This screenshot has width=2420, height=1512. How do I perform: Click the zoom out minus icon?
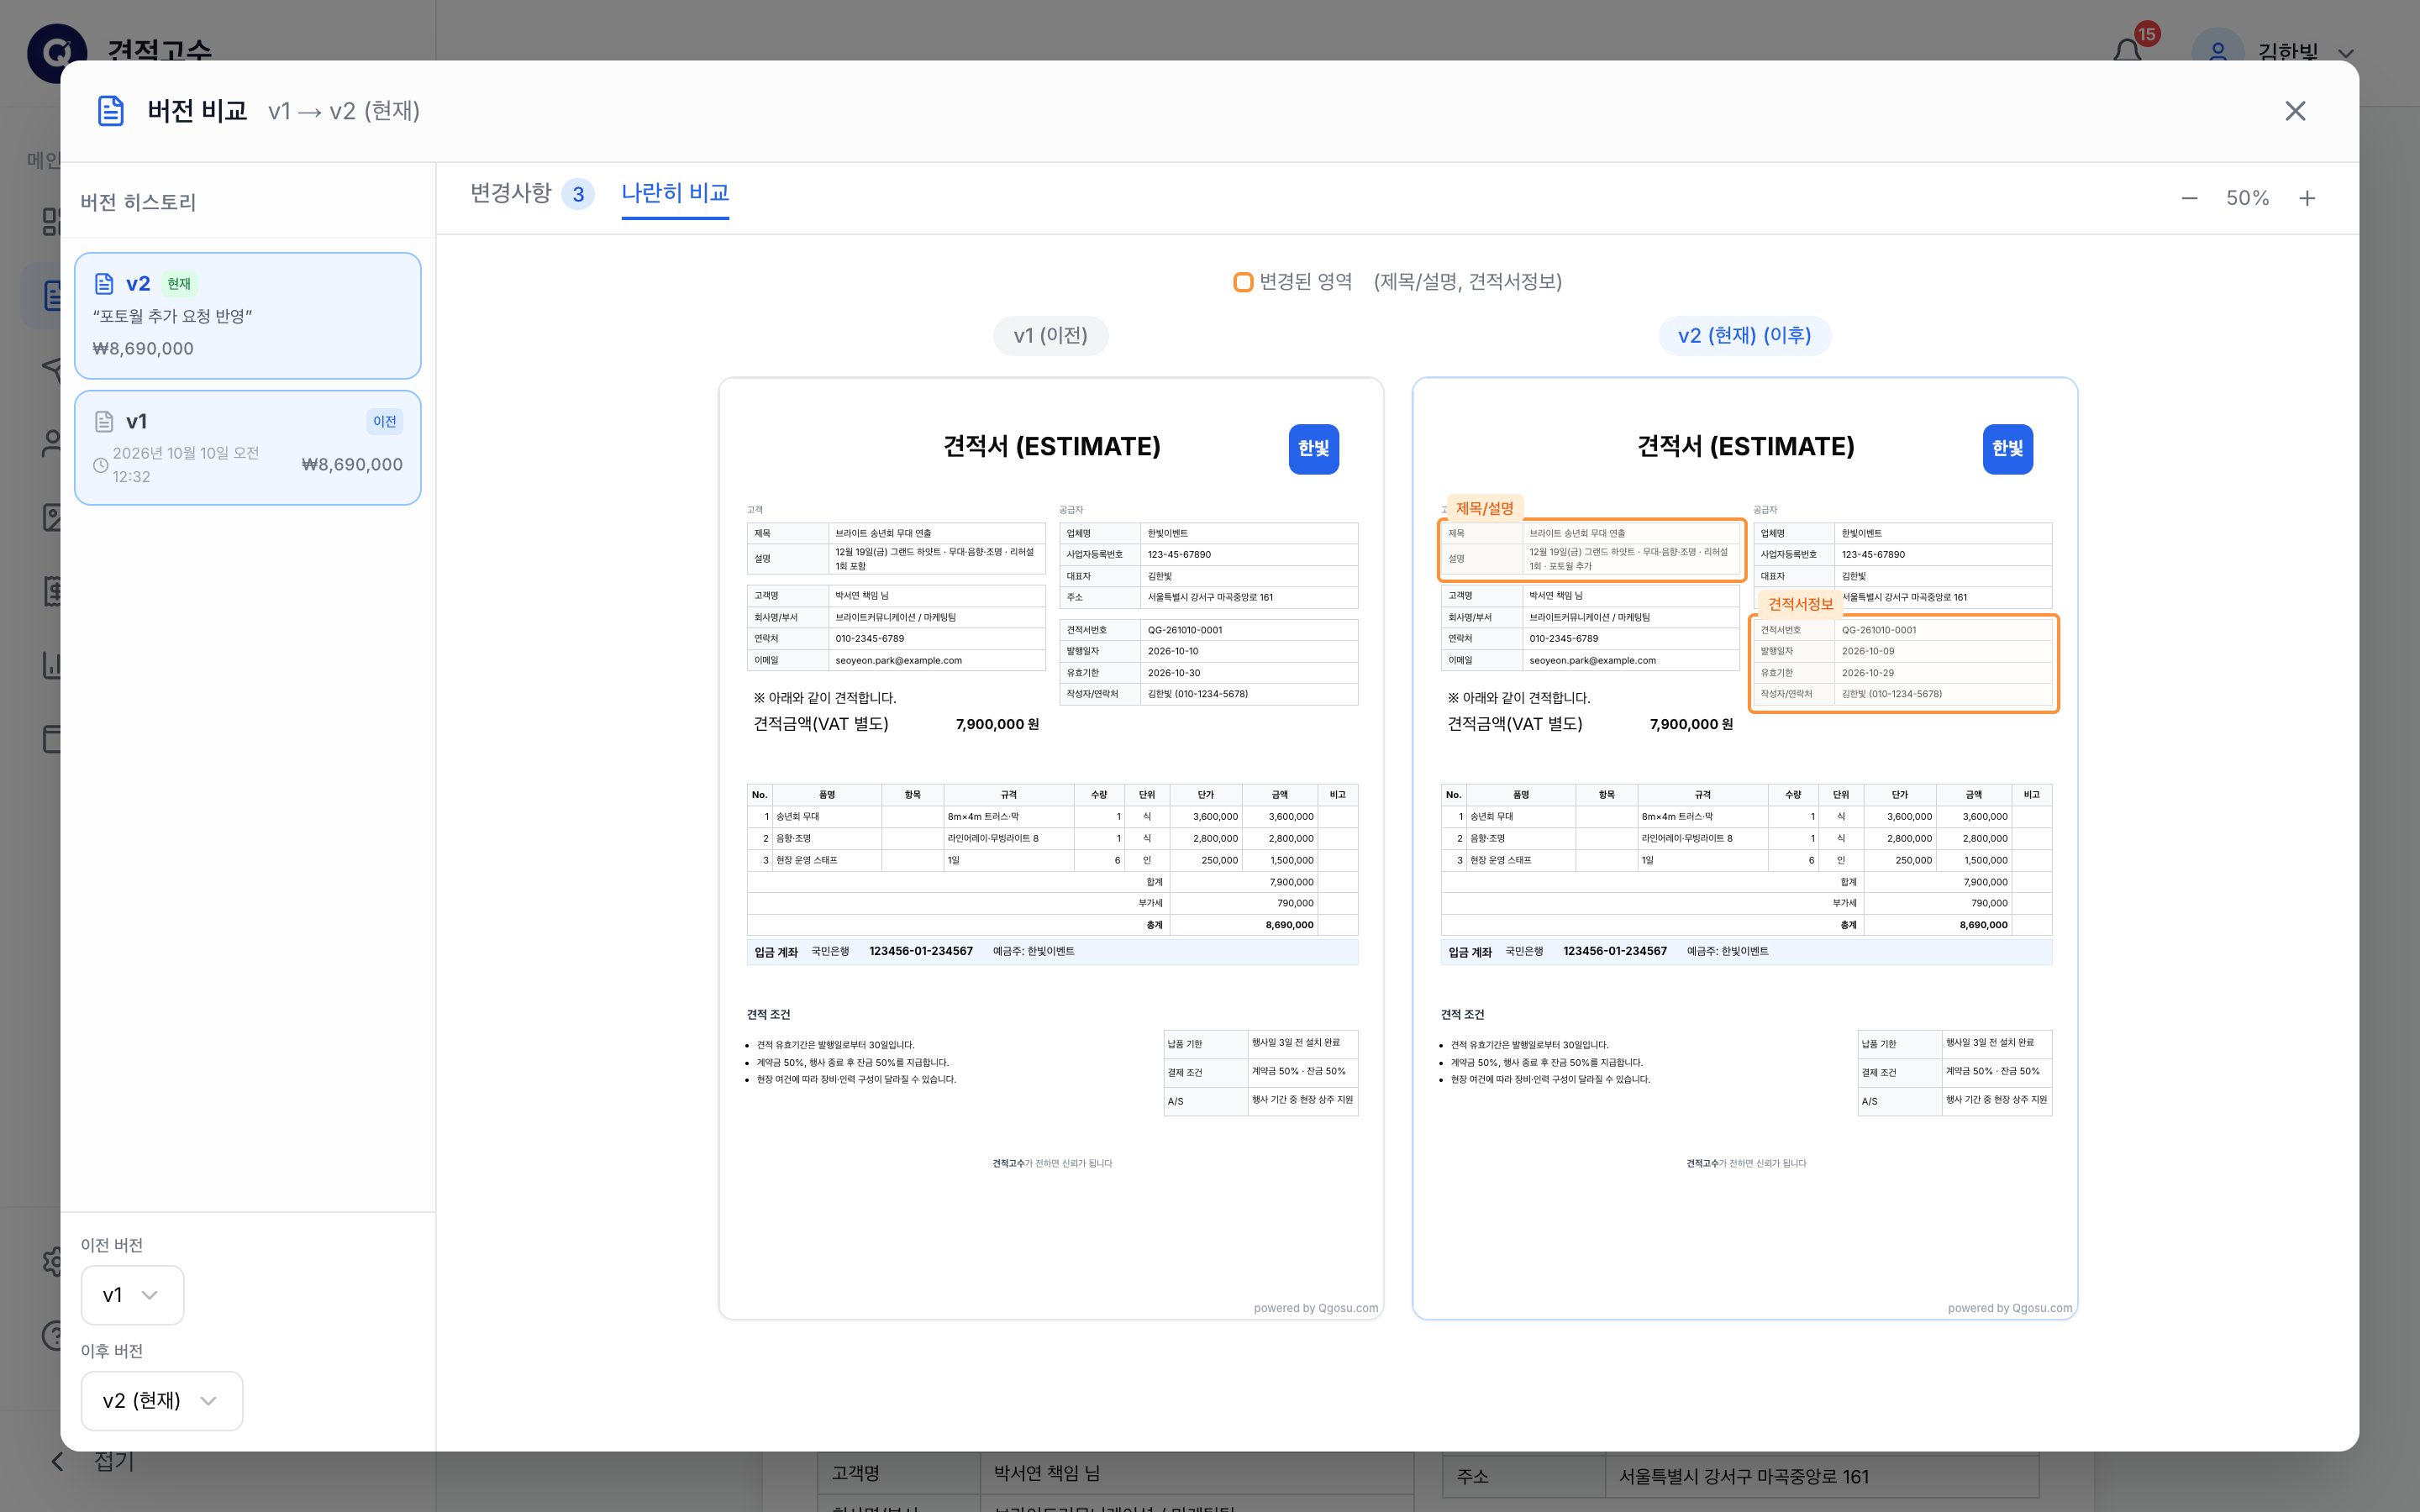(2189, 198)
